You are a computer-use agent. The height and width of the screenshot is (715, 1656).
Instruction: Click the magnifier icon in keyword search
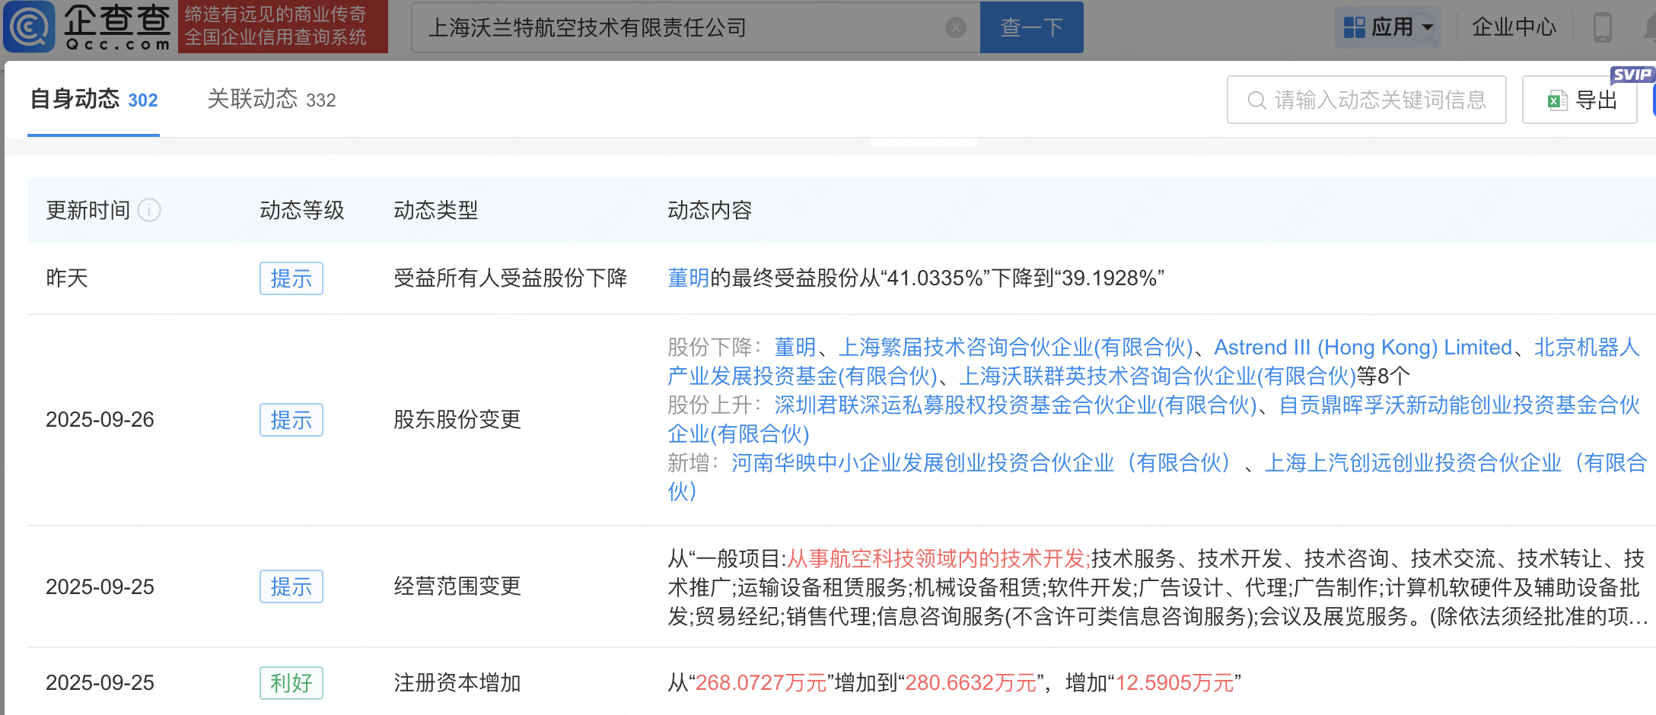(x=1256, y=100)
